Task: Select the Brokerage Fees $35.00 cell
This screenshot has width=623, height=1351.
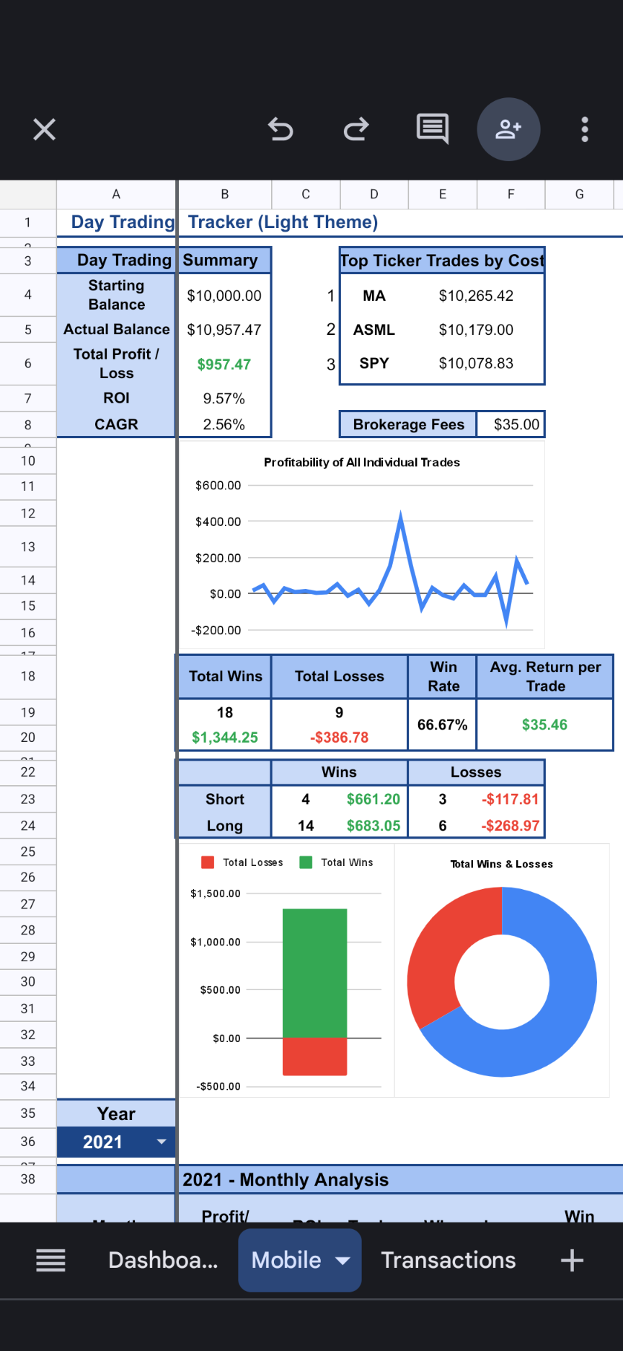Action: click(x=516, y=424)
